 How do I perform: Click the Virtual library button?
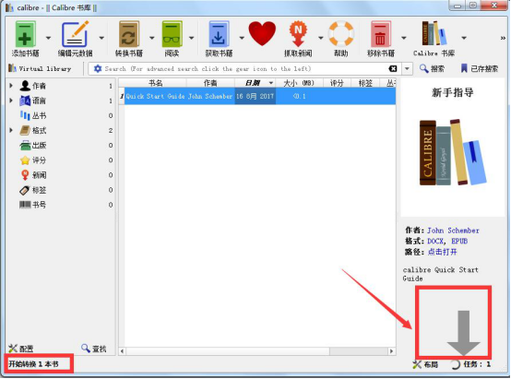tap(40, 69)
